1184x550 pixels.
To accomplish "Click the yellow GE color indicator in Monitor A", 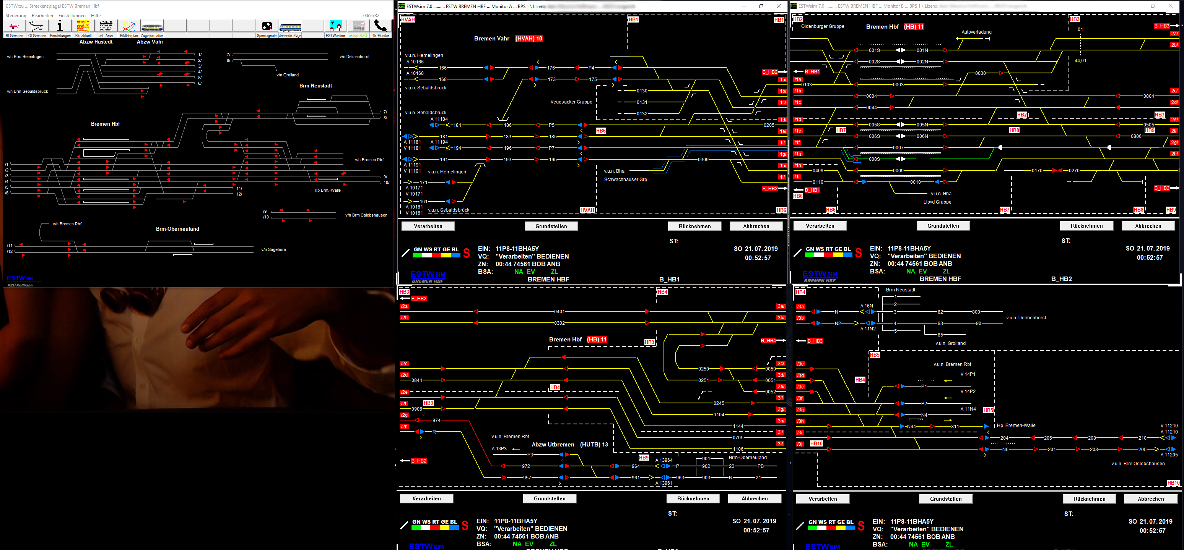I will (446, 255).
